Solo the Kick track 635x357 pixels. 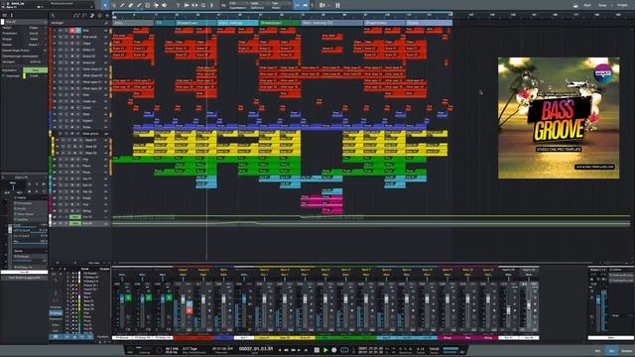(x=66, y=31)
